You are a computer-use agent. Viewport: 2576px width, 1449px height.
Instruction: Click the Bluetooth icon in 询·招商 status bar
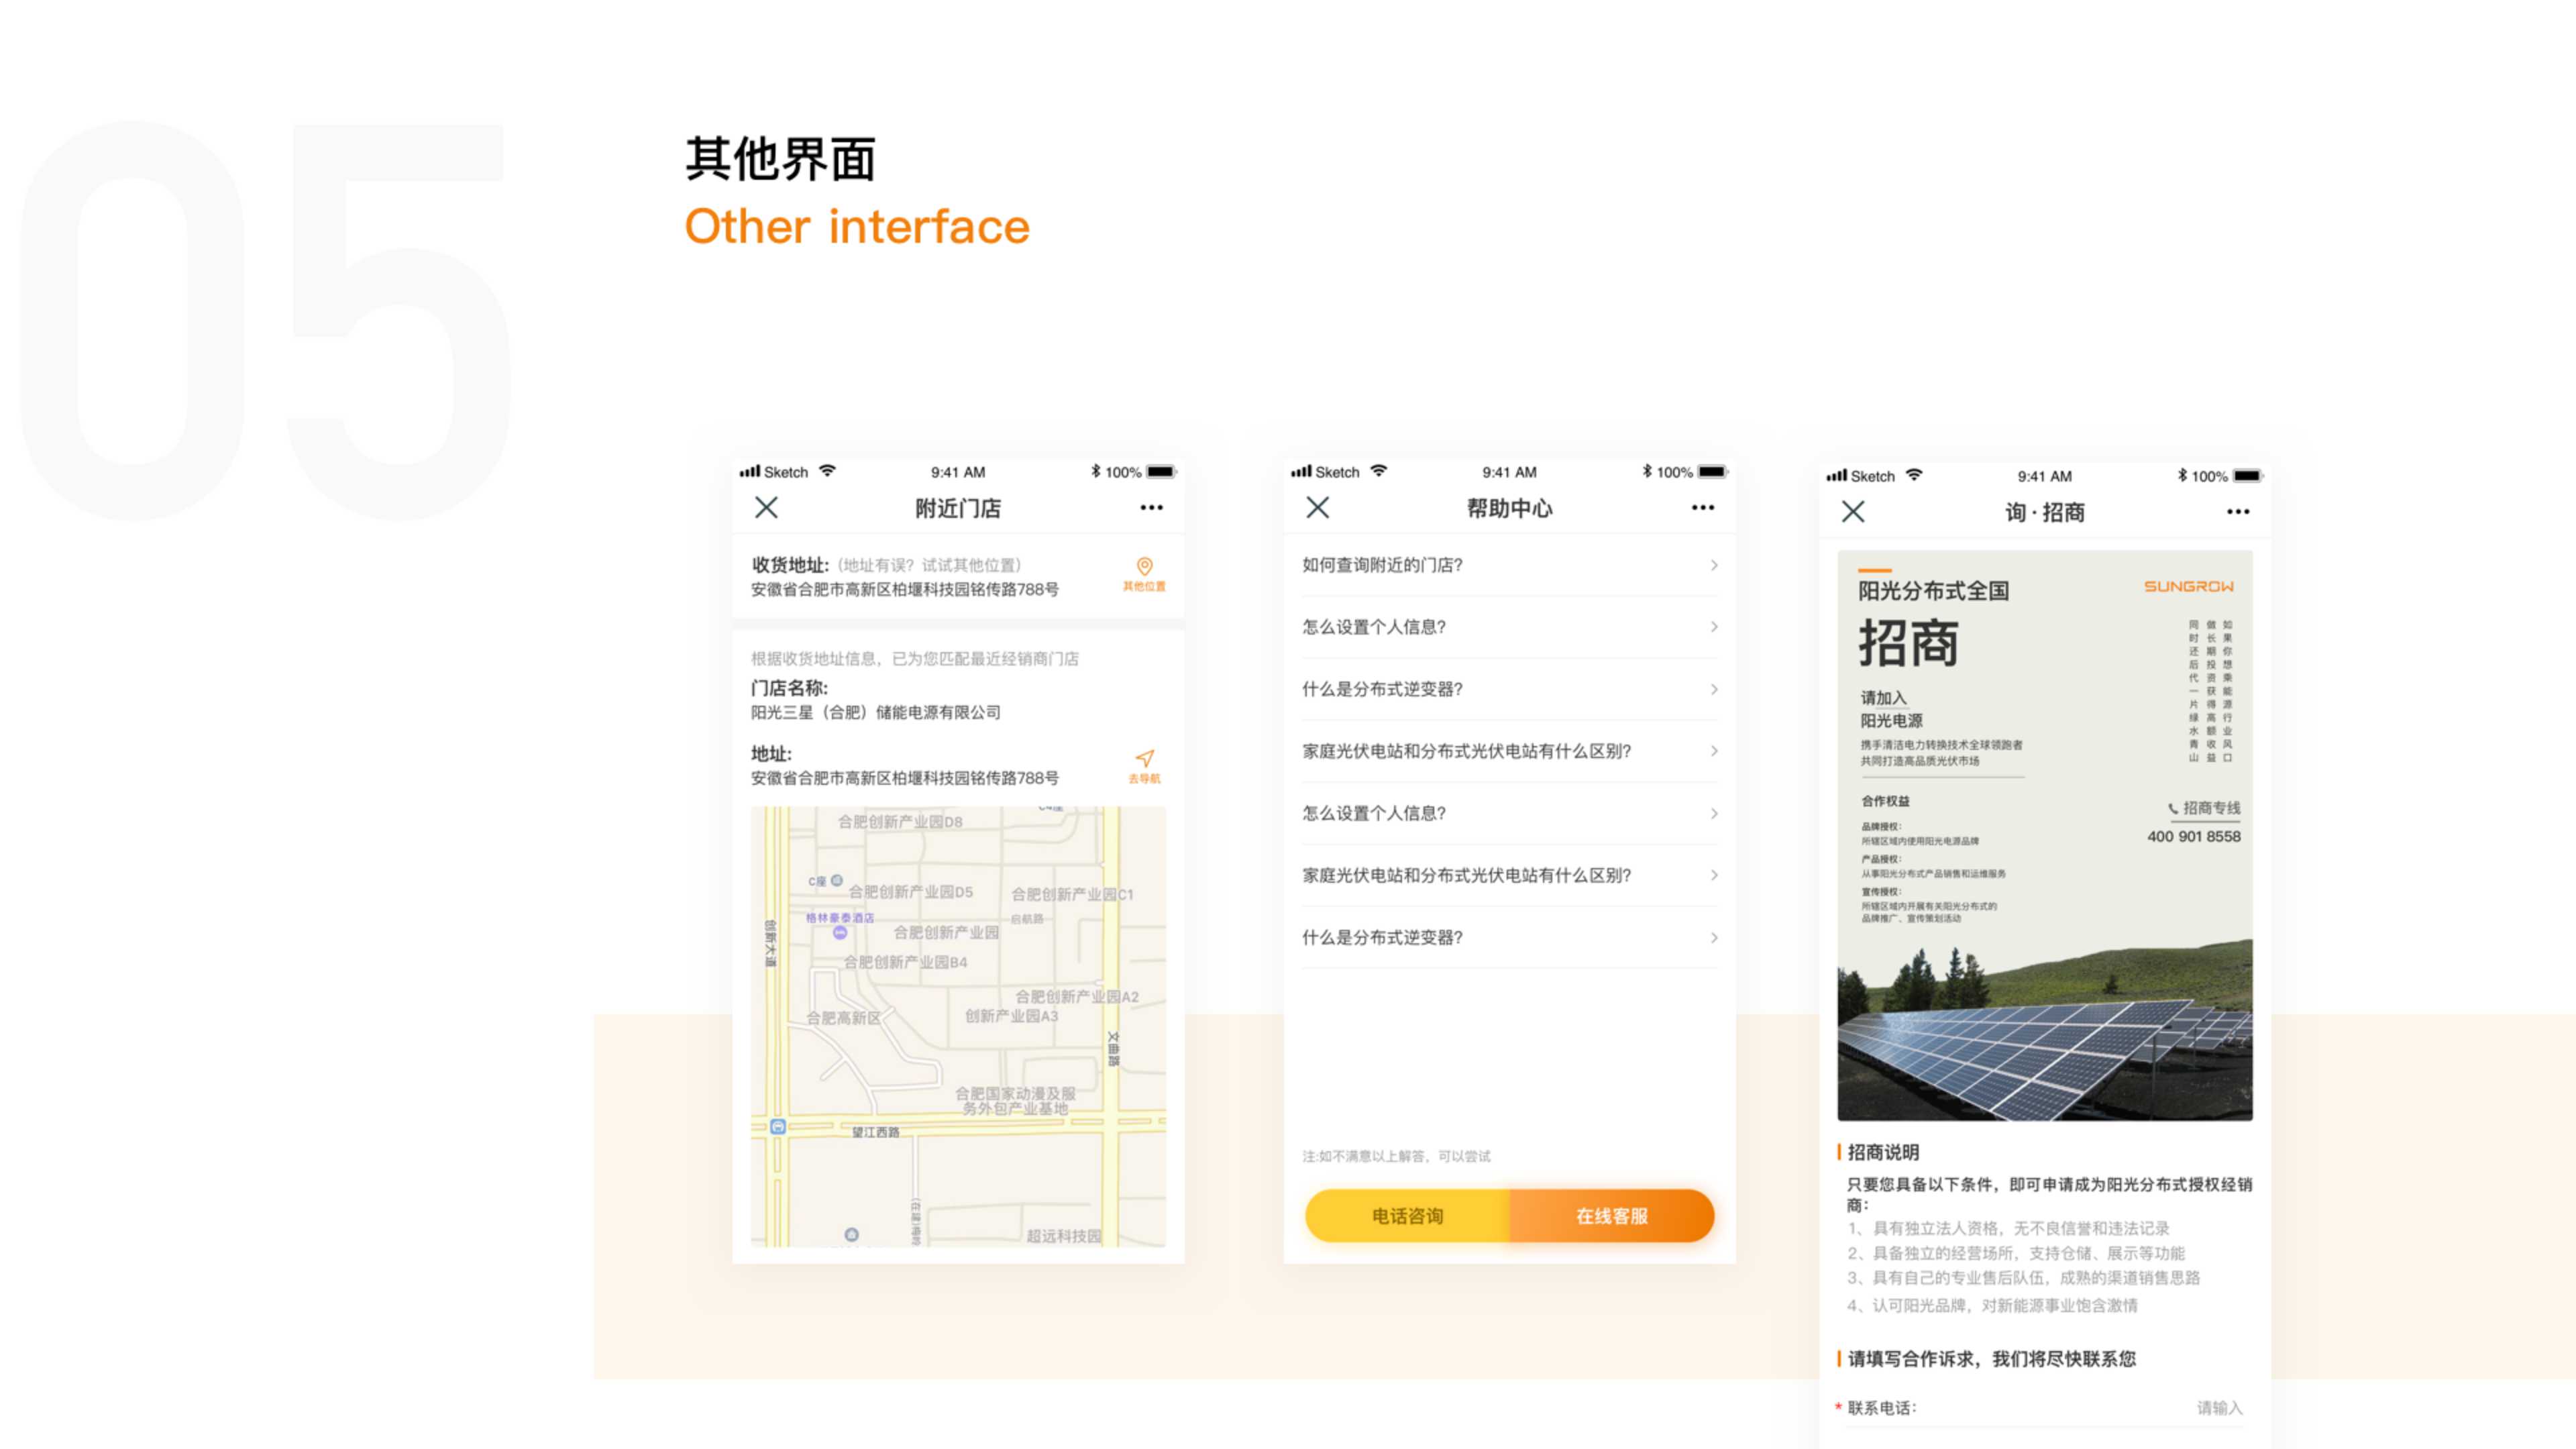coord(2182,476)
